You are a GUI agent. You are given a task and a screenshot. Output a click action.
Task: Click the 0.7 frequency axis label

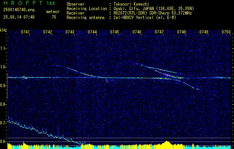click(x=3, y=123)
